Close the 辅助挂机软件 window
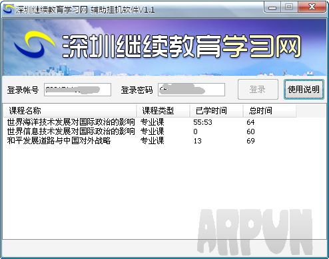 coord(312,7)
